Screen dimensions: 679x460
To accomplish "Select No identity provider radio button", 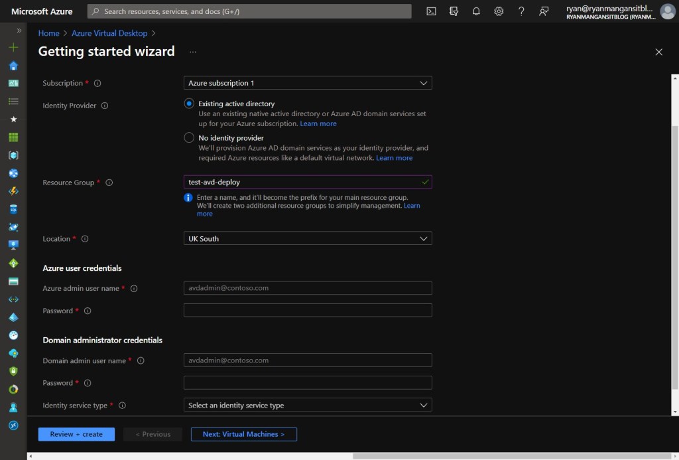I will (189, 138).
